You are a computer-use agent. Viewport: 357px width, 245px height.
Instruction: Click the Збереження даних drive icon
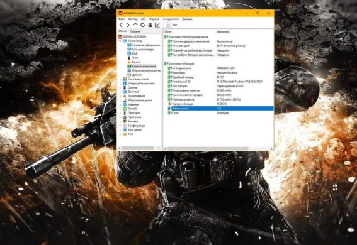[x=125, y=100]
